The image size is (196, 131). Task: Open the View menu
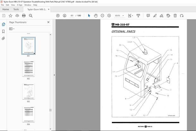click(13, 5)
